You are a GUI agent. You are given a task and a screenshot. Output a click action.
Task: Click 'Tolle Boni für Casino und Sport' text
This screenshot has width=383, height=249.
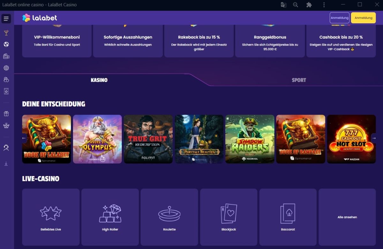click(57, 45)
